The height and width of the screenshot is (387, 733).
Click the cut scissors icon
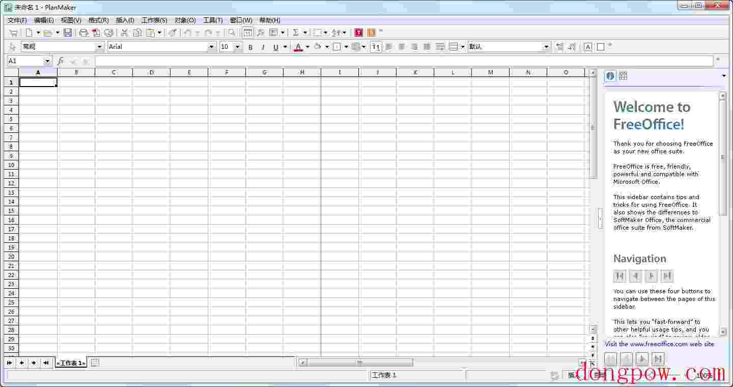pyautogui.click(x=124, y=33)
